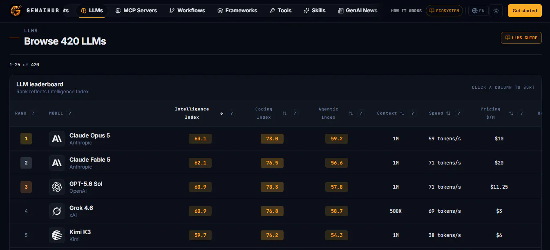Open the GenAI News tab
Image resolution: width=550 pixels, height=250 pixels.
coord(358,11)
